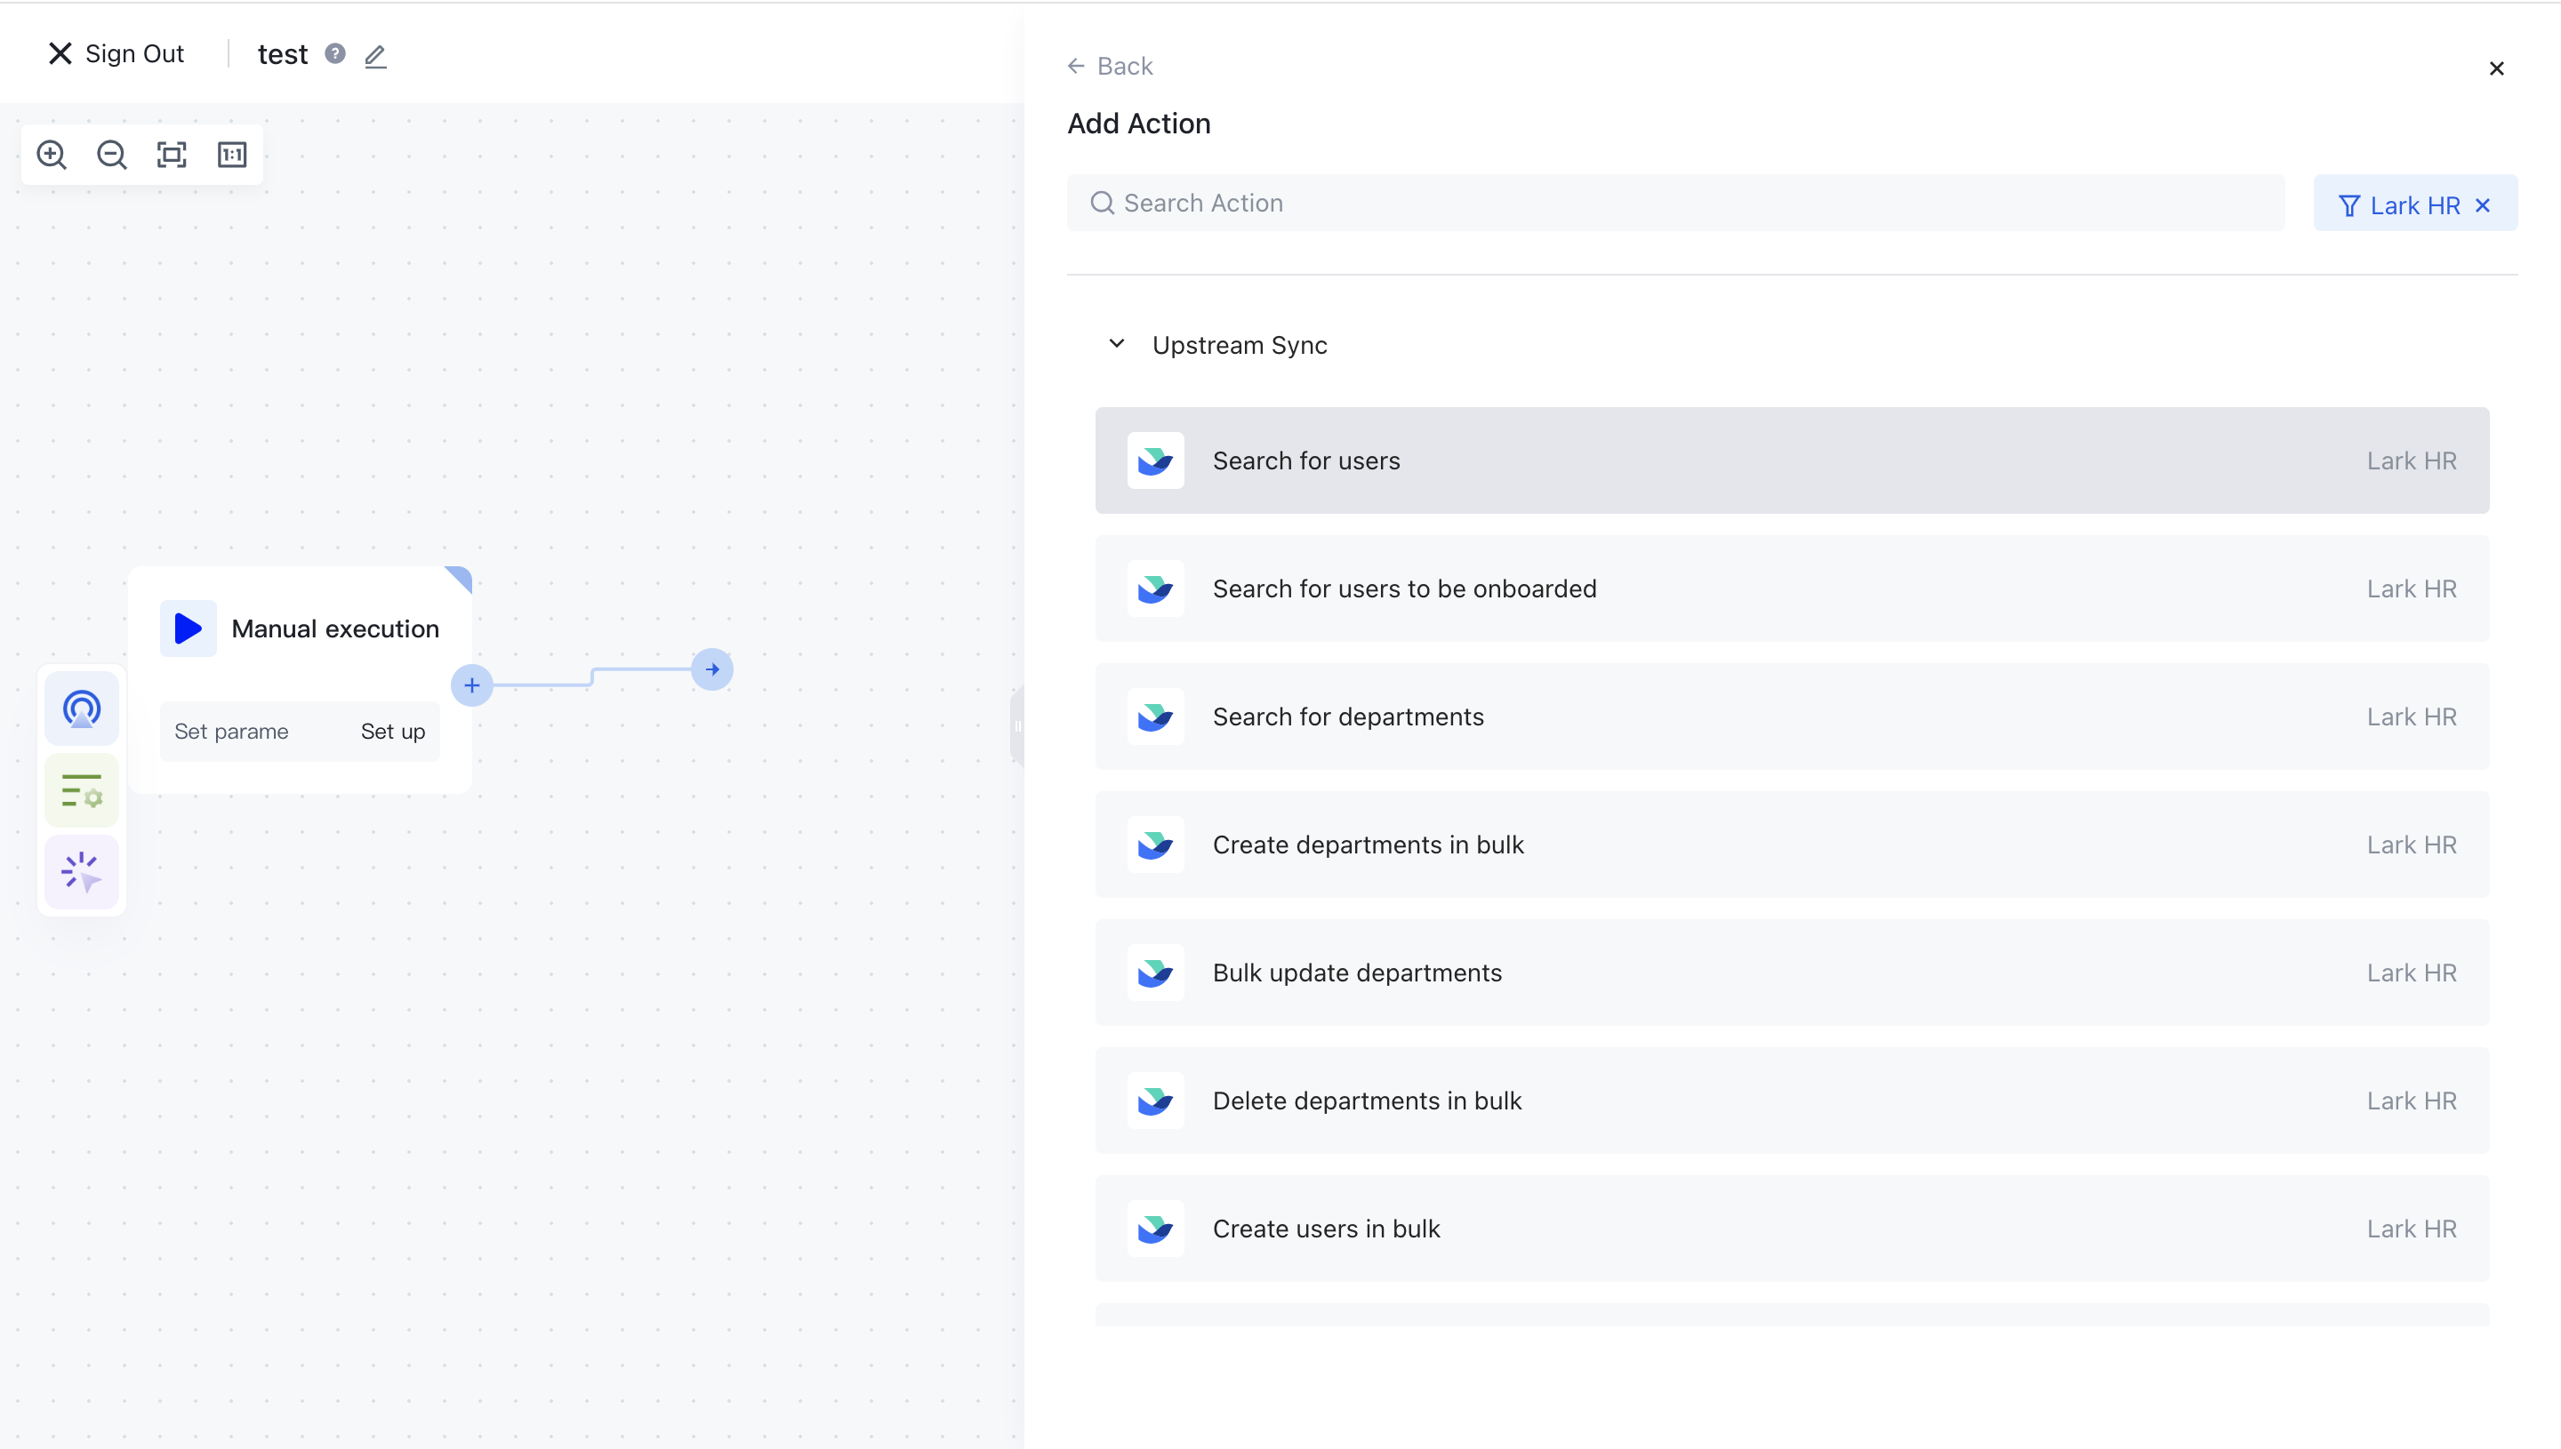Click Sign Out
The image size is (2561, 1449).
(x=116, y=53)
